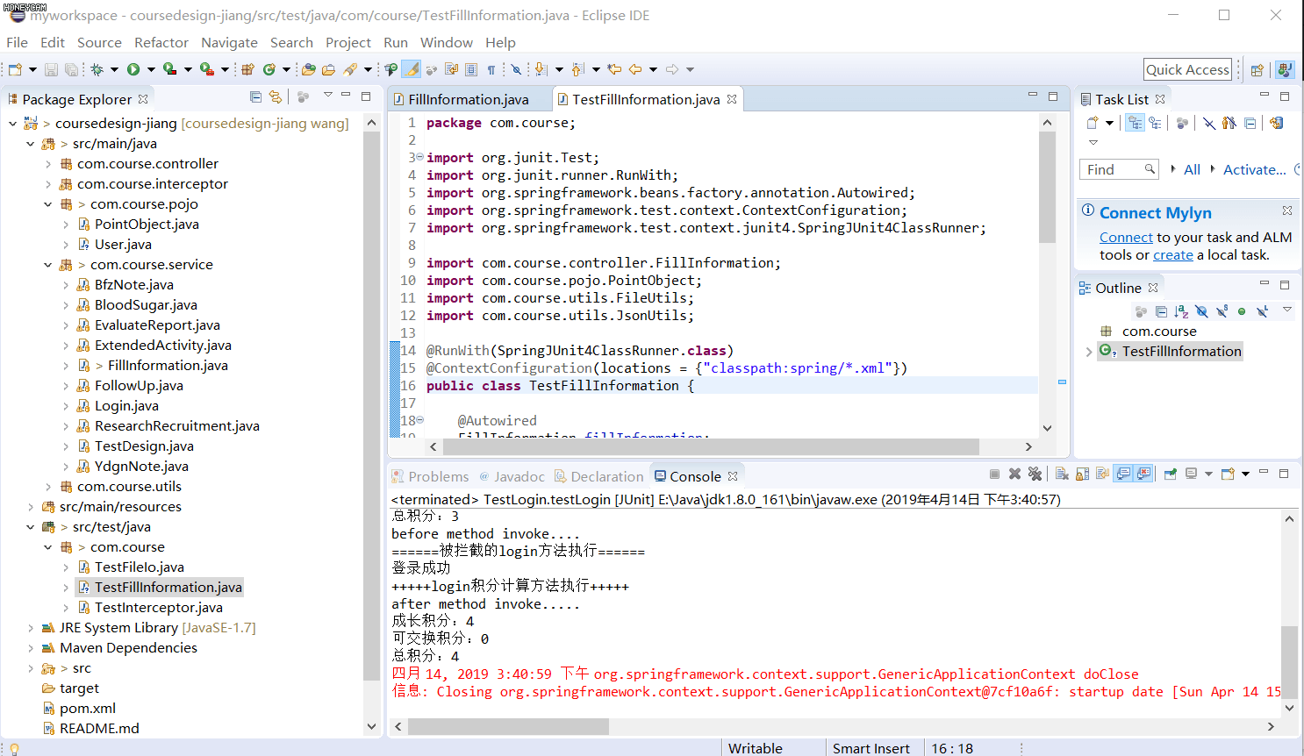Click the Search flashlight toolbar icon
This screenshot has height=756, width=1304.
point(350,69)
